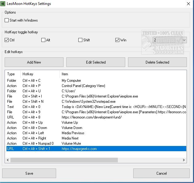This screenshot has height=183, width=194.
Task: Select the https://majorgeeks.com URL row
Action: [96, 149]
